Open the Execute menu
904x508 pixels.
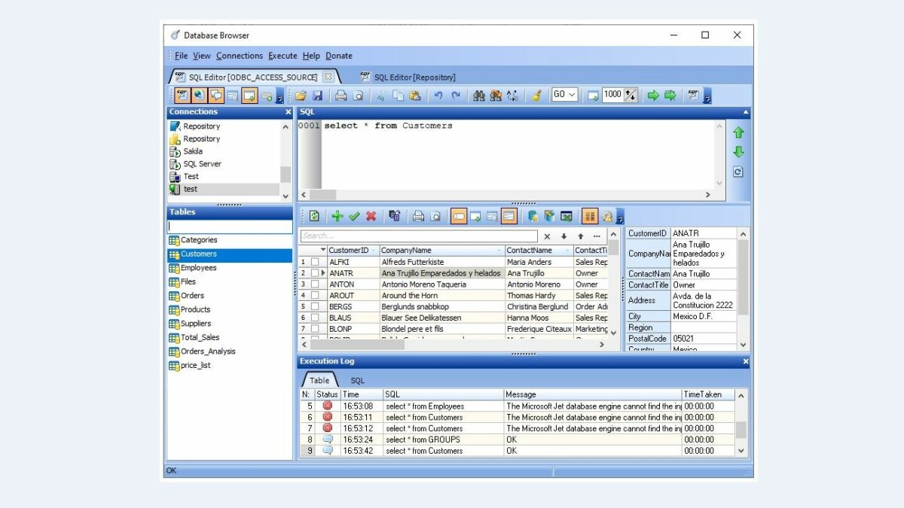[283, 56]
